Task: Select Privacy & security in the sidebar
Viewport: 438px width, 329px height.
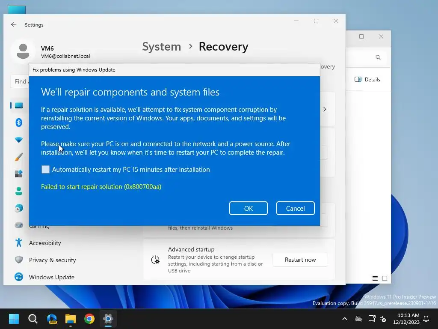Action: coord(52,260)
